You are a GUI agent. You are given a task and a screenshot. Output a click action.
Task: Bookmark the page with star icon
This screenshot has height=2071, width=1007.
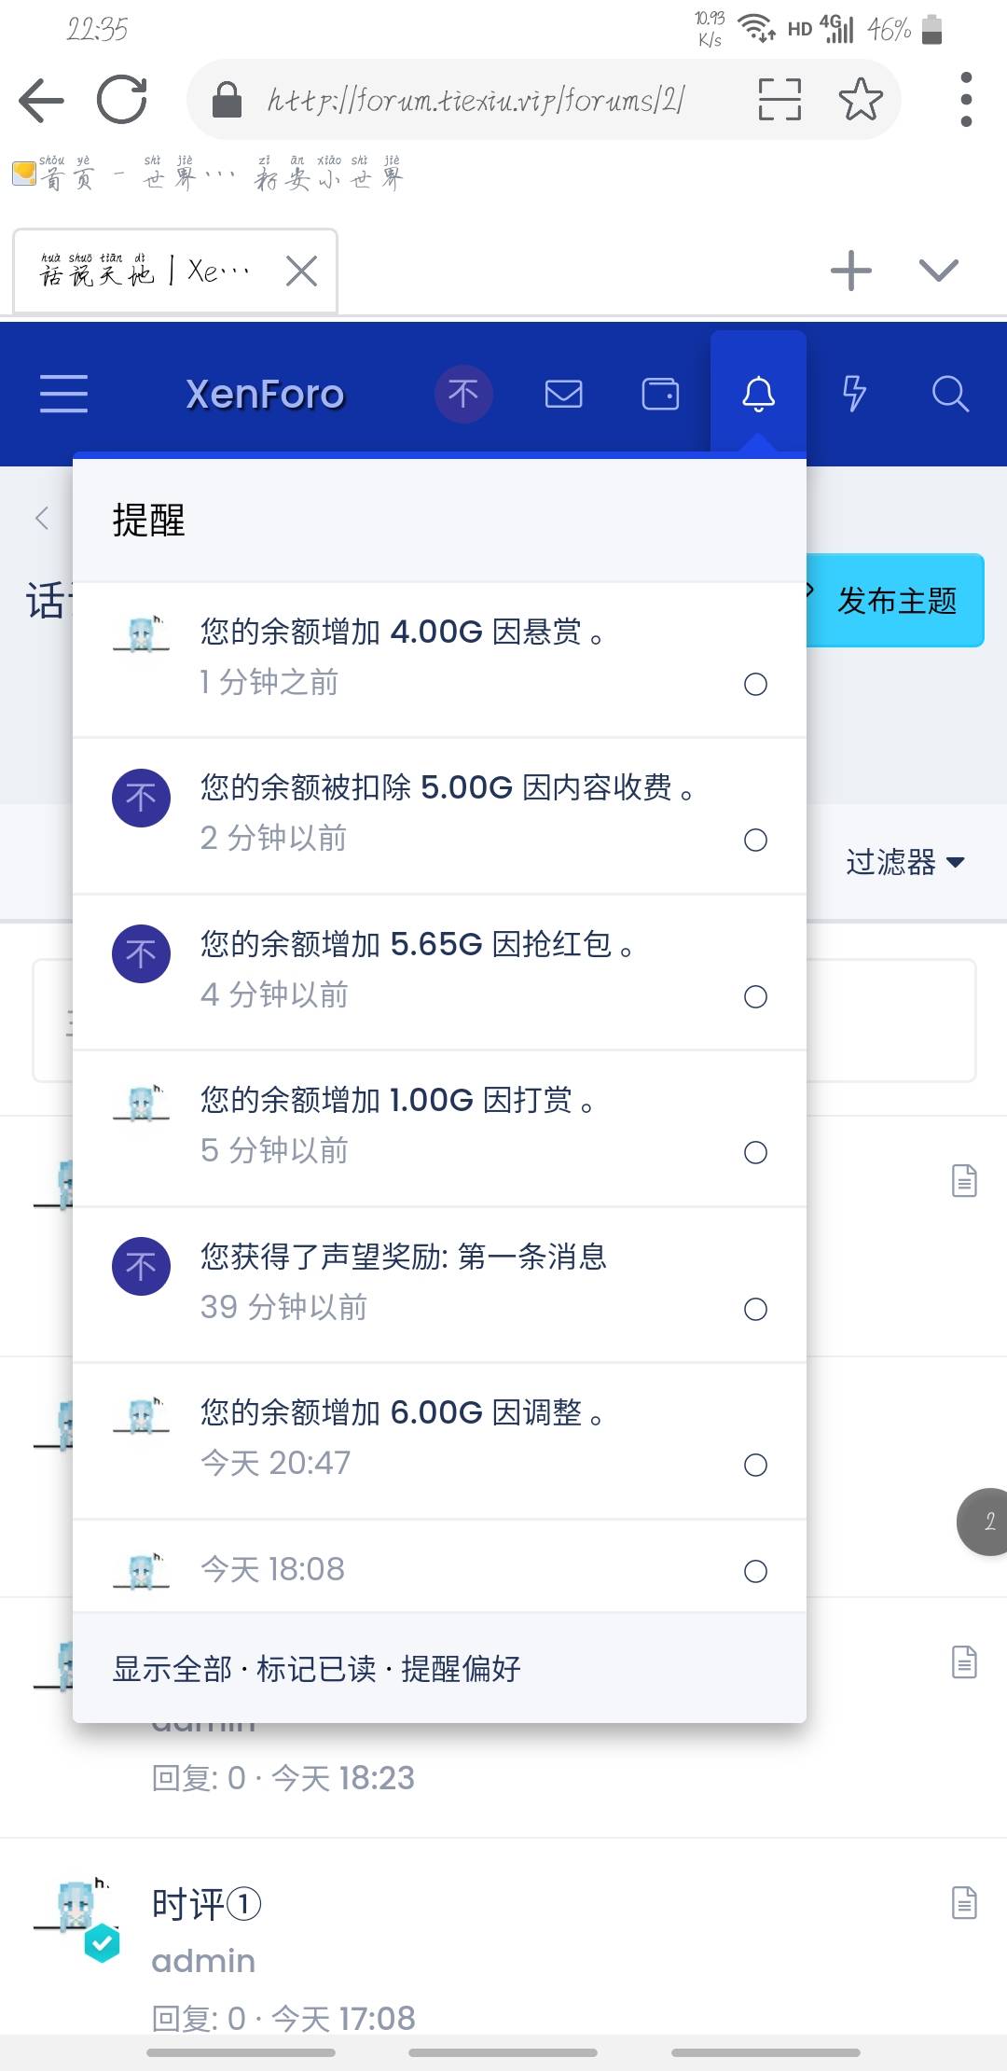(860, 99)
